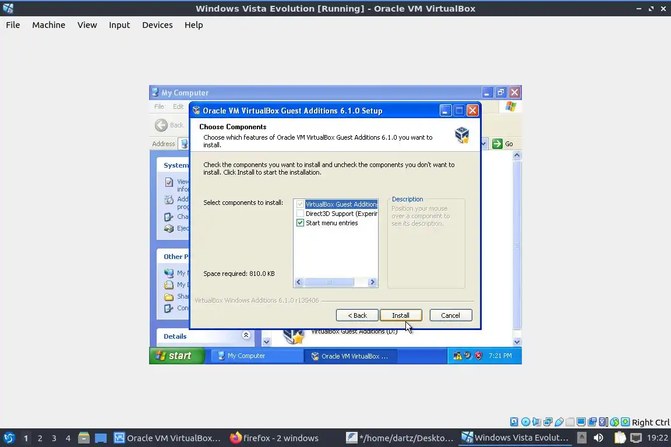Screen dimensions: 671x447
Task: Click the hard disk activity status icon
Action: (x=514, y=422)
